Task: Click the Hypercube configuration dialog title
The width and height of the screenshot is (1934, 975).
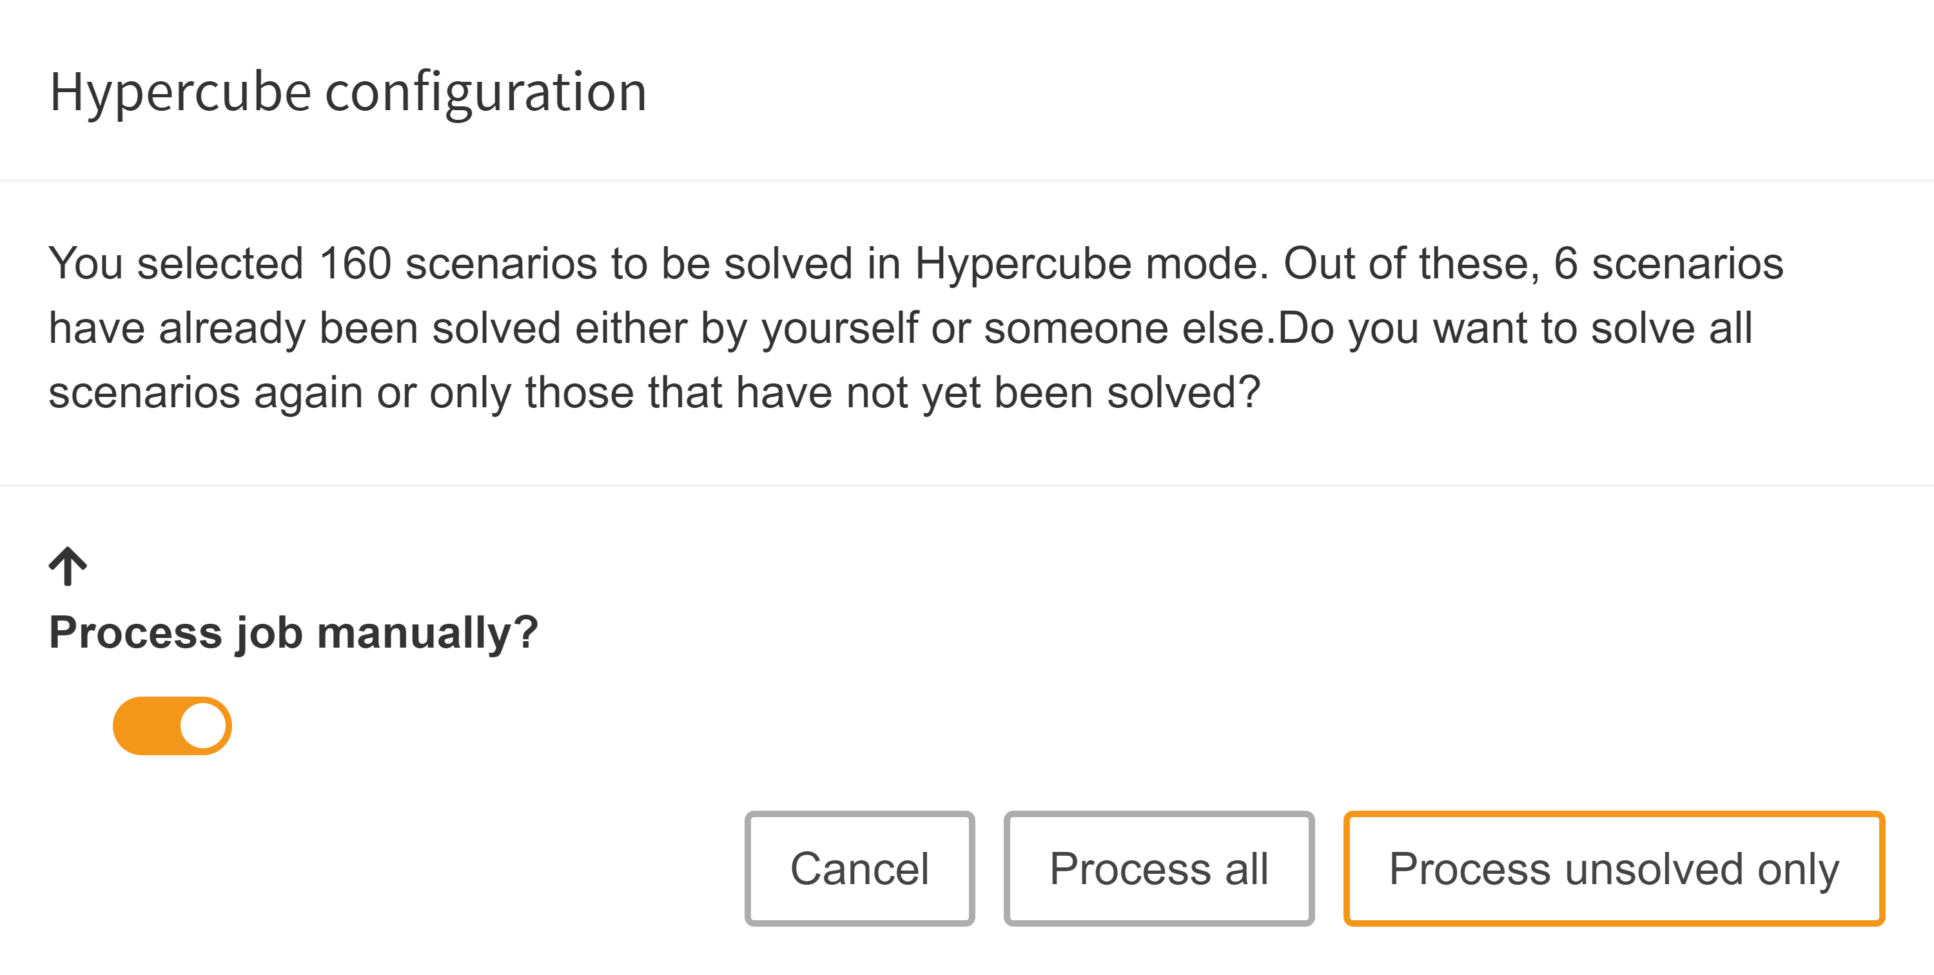Action: 347,92
